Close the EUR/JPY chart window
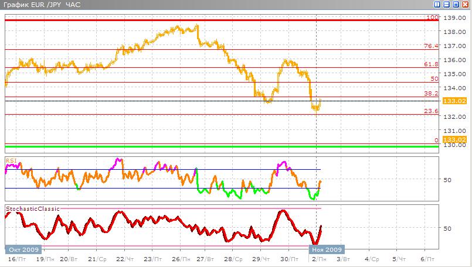This screenshot has width=472, height=267. [x=465, y=5]
